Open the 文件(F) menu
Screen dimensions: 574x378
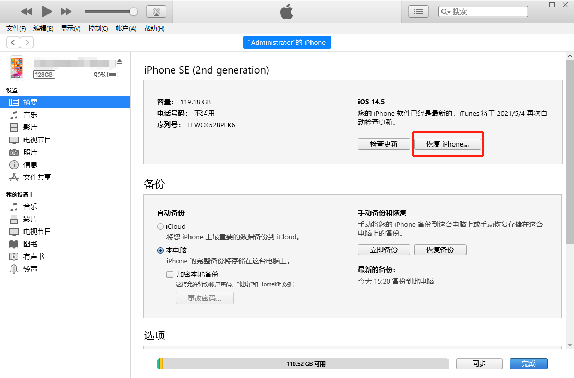tap(16, 29)
